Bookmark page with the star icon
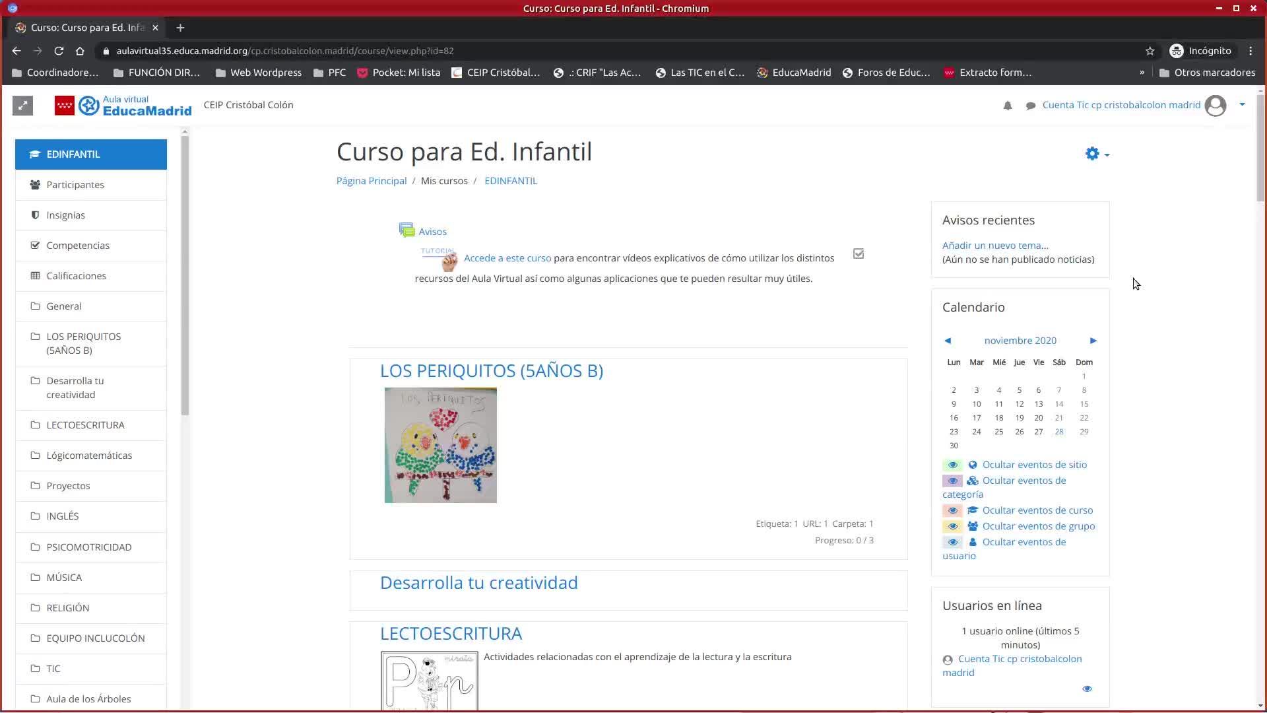Viewport: 1267px width, 713px height. point(1150,51)
